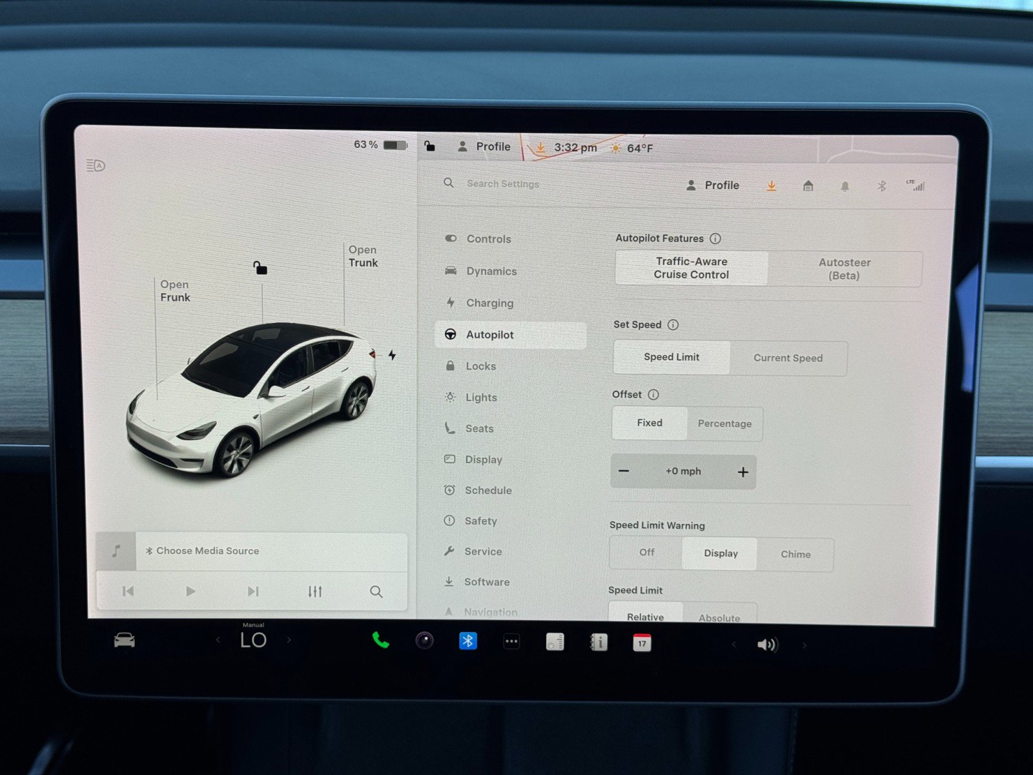Viewport: 1033px width, 775px height.
Task: Open the Dashcam viewer icon
Action: click(424, 641)
